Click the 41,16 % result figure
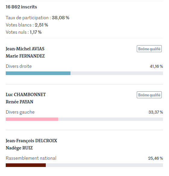Screen dimensions: 169x176 (156, 66)
